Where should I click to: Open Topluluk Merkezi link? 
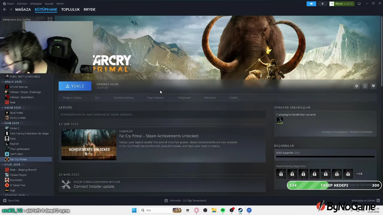tap(124, 98)
